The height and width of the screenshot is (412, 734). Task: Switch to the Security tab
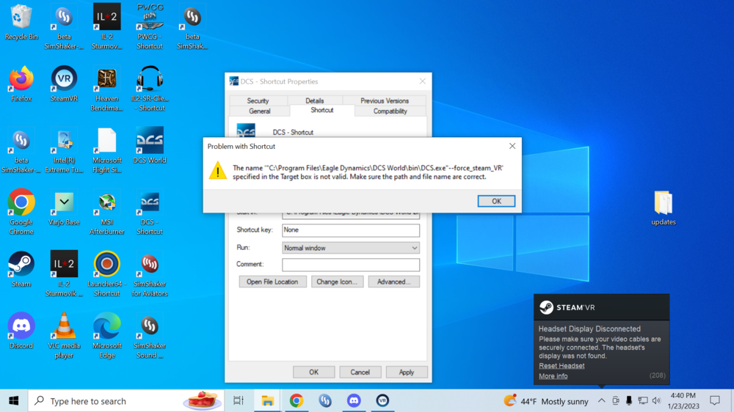click(x=258, y=100)
